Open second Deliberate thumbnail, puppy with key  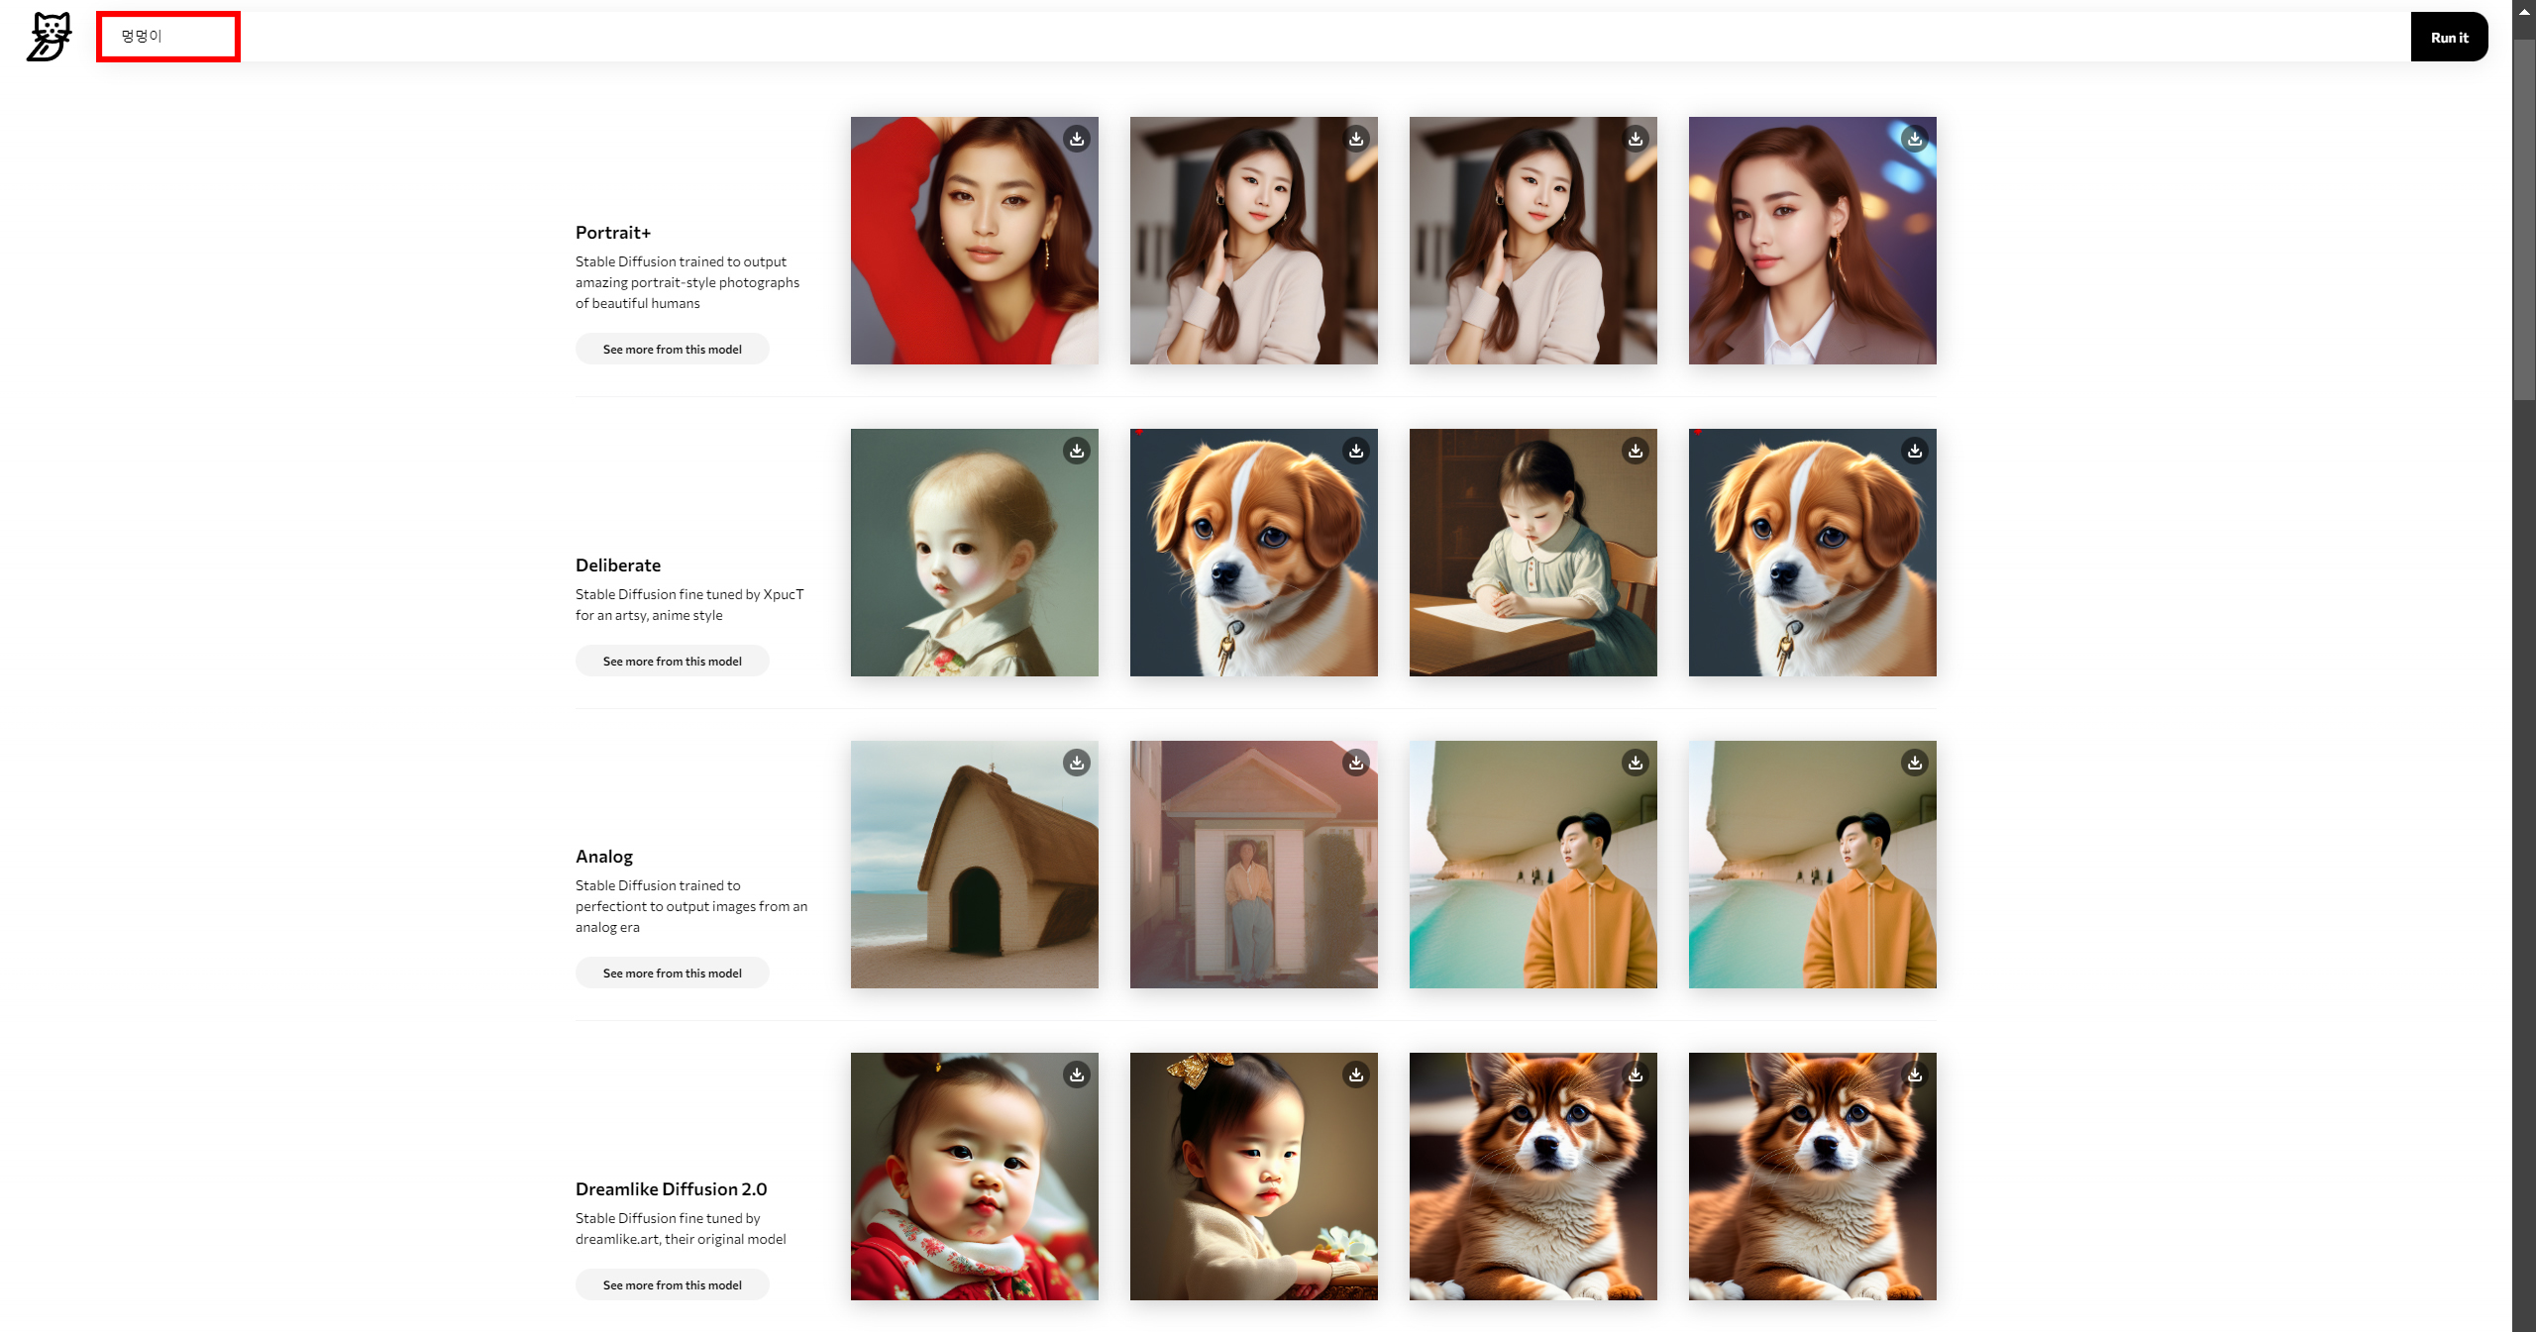point(1254,553)
